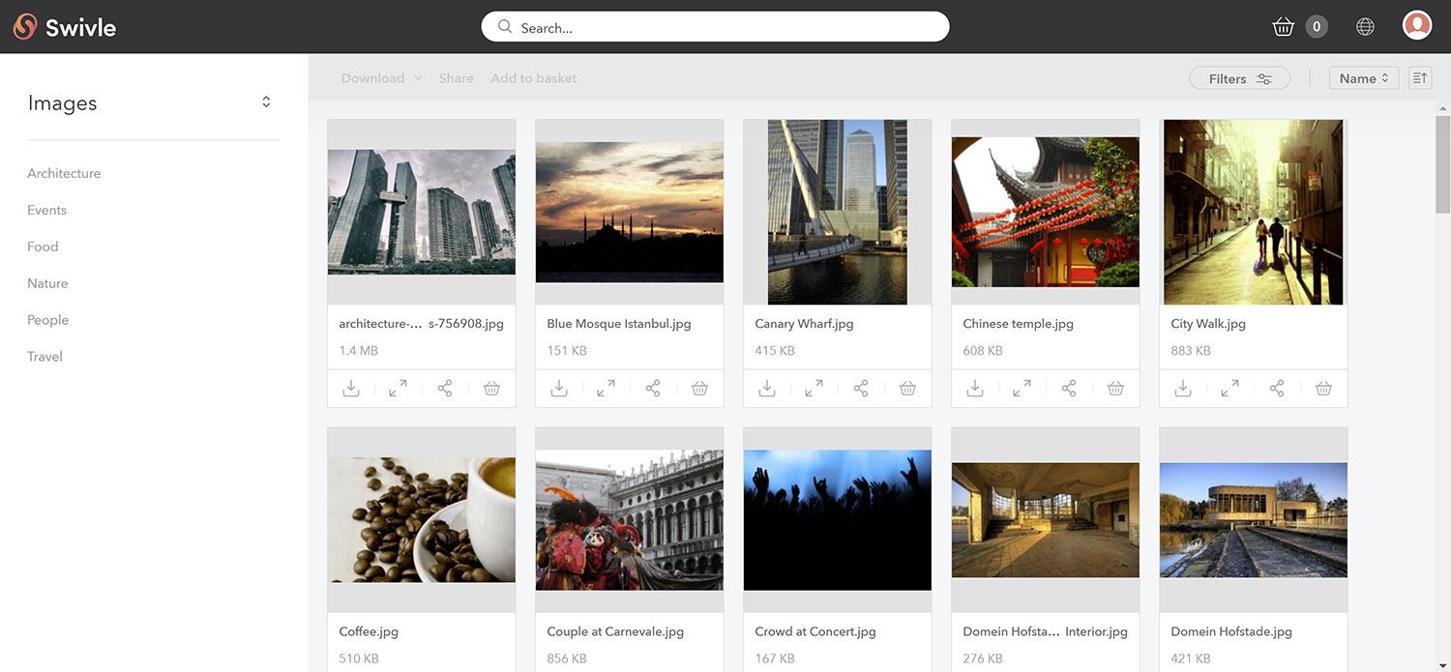Click the Add to basket toolbar action

tap(533, 77)
